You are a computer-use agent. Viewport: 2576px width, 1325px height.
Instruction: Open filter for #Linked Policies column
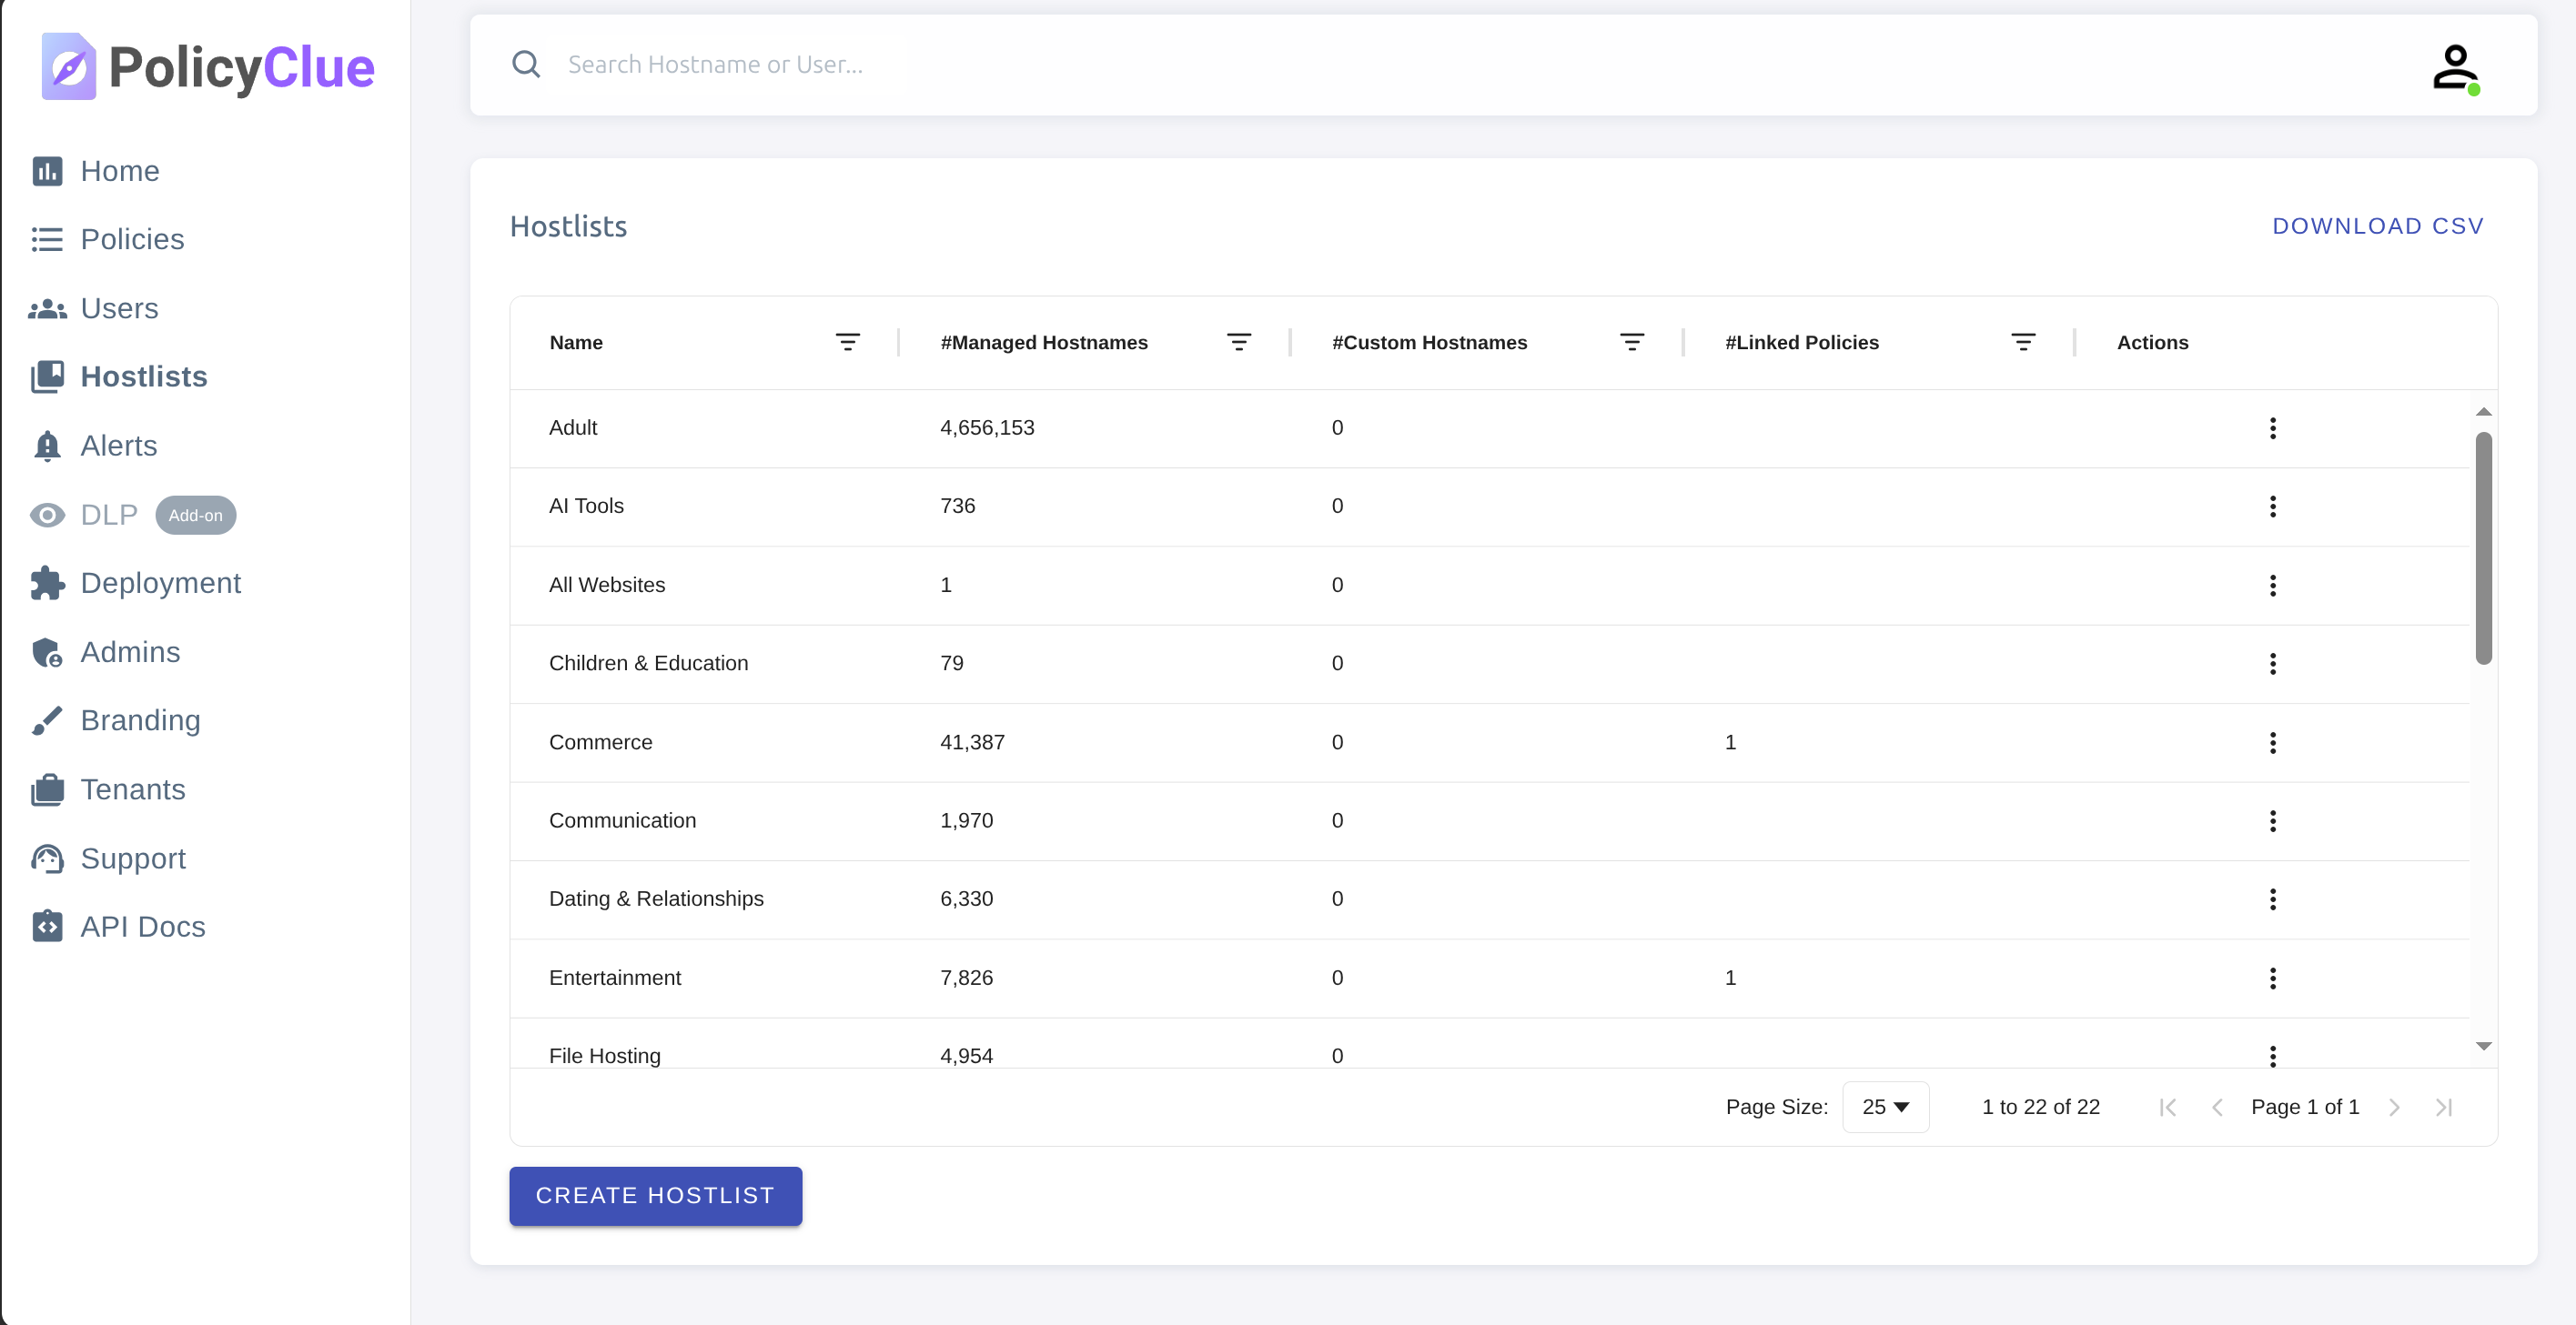click(x=2022, y=343)
